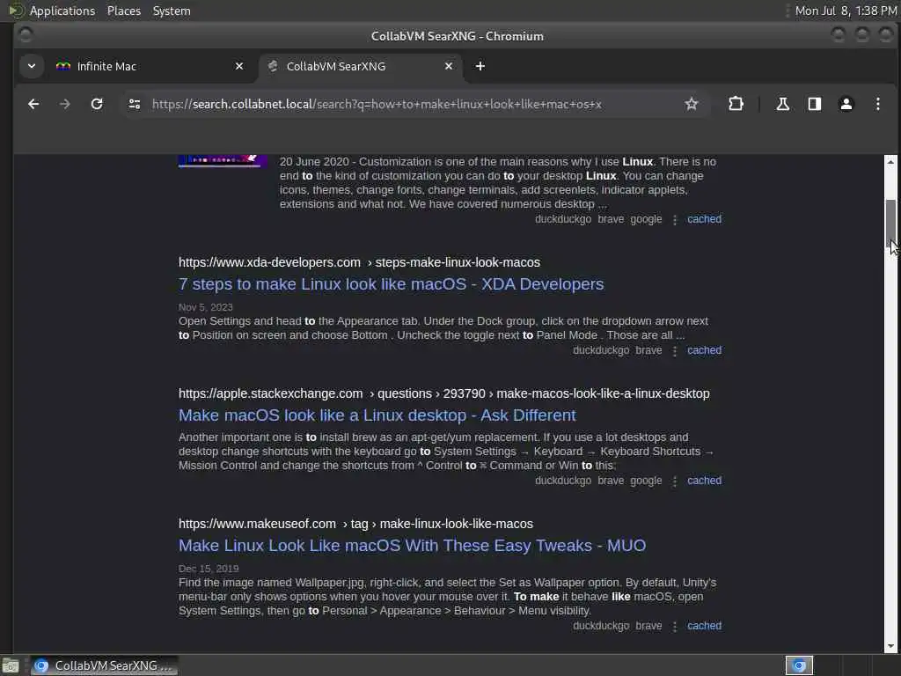The height and width of the screenshot is (676, 901).
Task: Click the workspace switcher Chromium icon
Action: (799, 665)
